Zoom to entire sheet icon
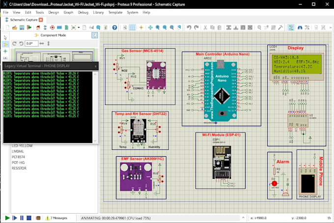 pyautogui.click(x=172, y=28)
